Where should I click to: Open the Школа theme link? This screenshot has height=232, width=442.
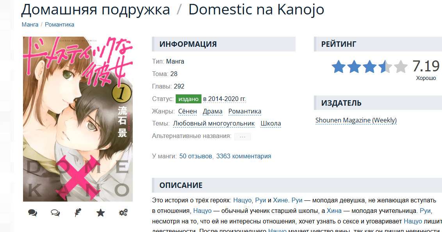click(x=271, y=124)
